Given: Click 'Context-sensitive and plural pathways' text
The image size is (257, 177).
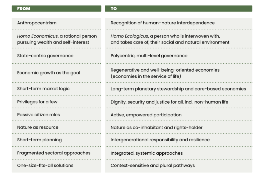Looking at the screenshot, I should tap(152, 165).
